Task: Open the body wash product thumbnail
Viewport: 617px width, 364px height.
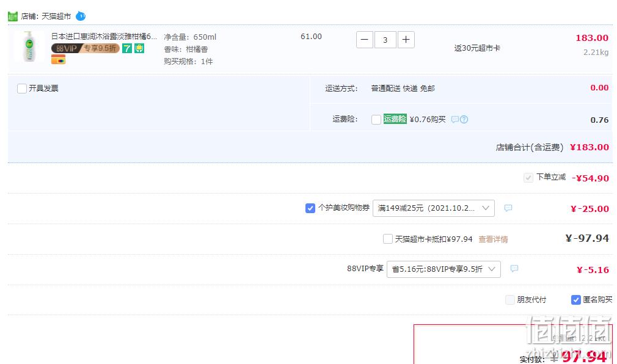Action: pyautogui.click(x=28, y=46)
